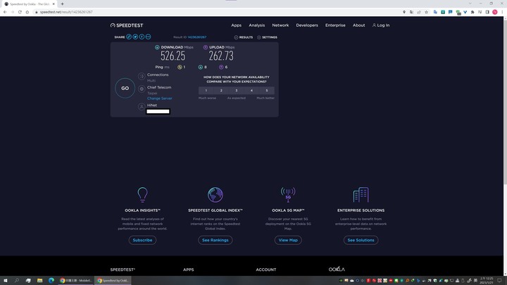Open Chrome extensions puzzle icon

pos(472,12)
